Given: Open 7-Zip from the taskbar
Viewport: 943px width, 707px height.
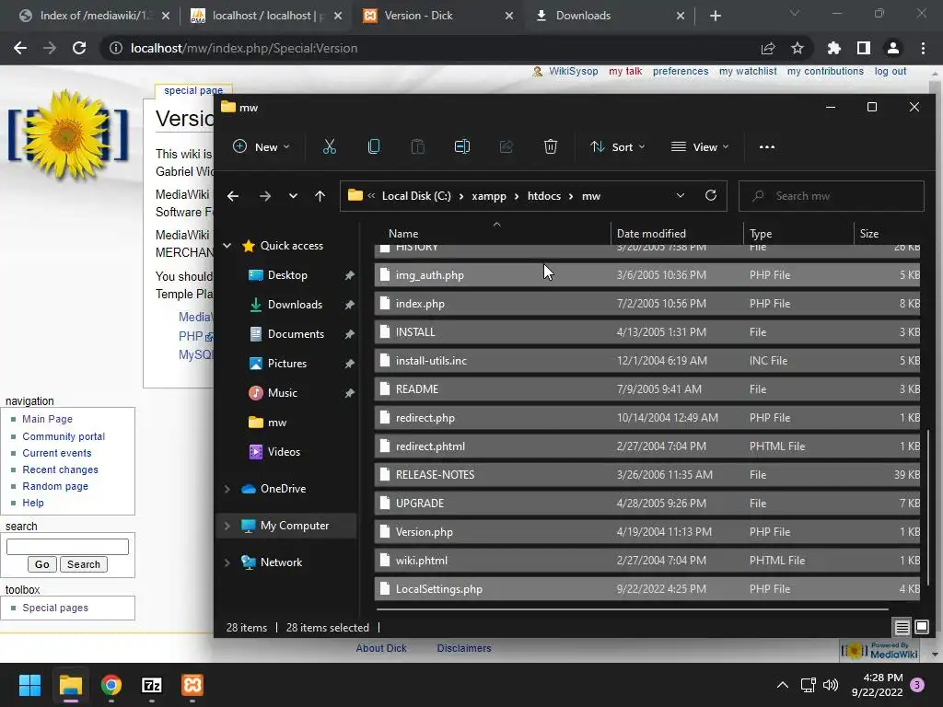Looking at the screenshot, I should coord(152,685).
